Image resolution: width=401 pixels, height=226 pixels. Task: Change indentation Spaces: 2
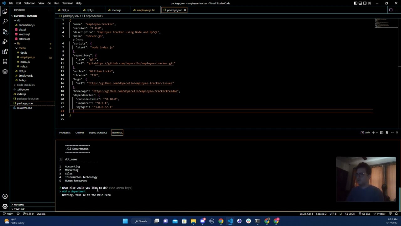321,214
